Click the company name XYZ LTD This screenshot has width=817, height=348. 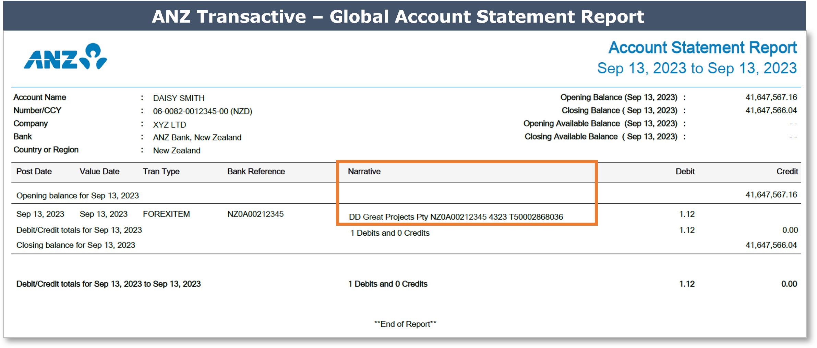(x=169, y=125)
